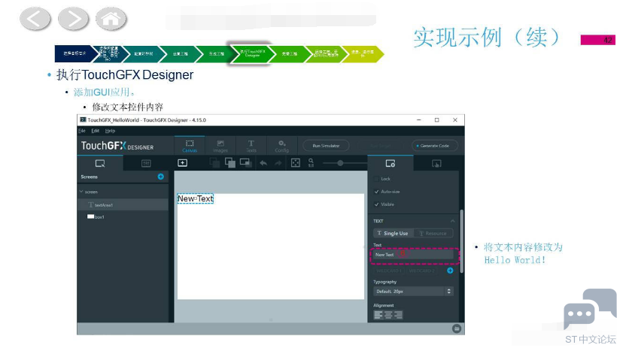Image resolution: width=623 pixels, height=351 pixels.
Task: Open the Properties tab in the right panel
Action: click(391, 163)
